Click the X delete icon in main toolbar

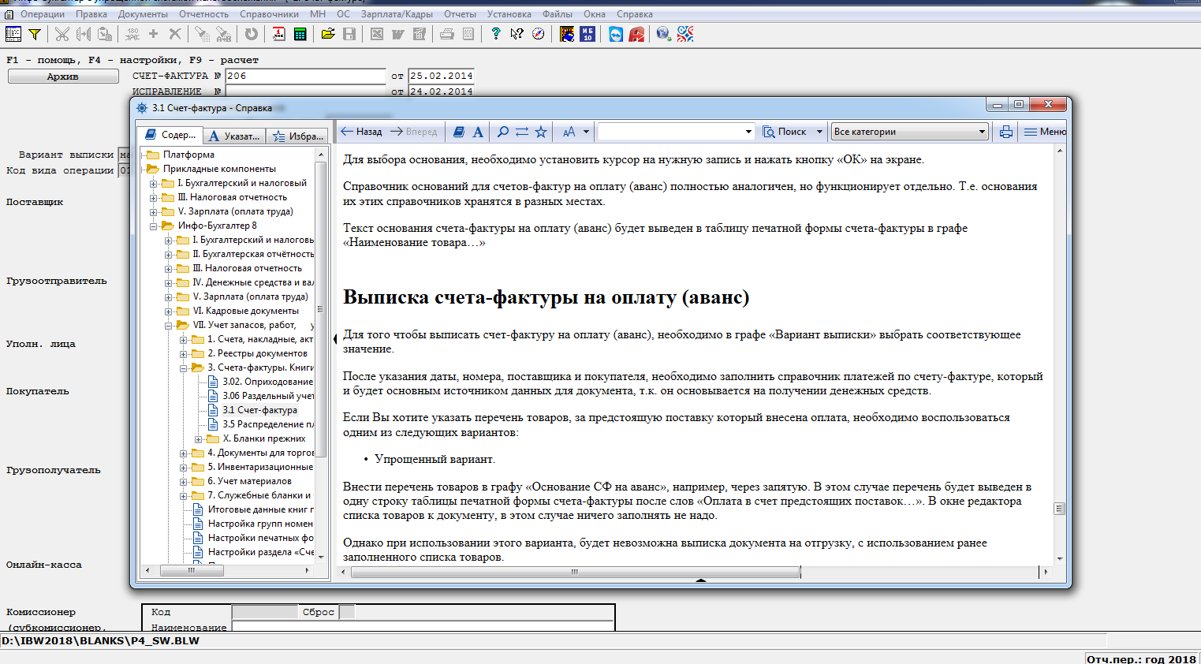[x=175, y=34]
